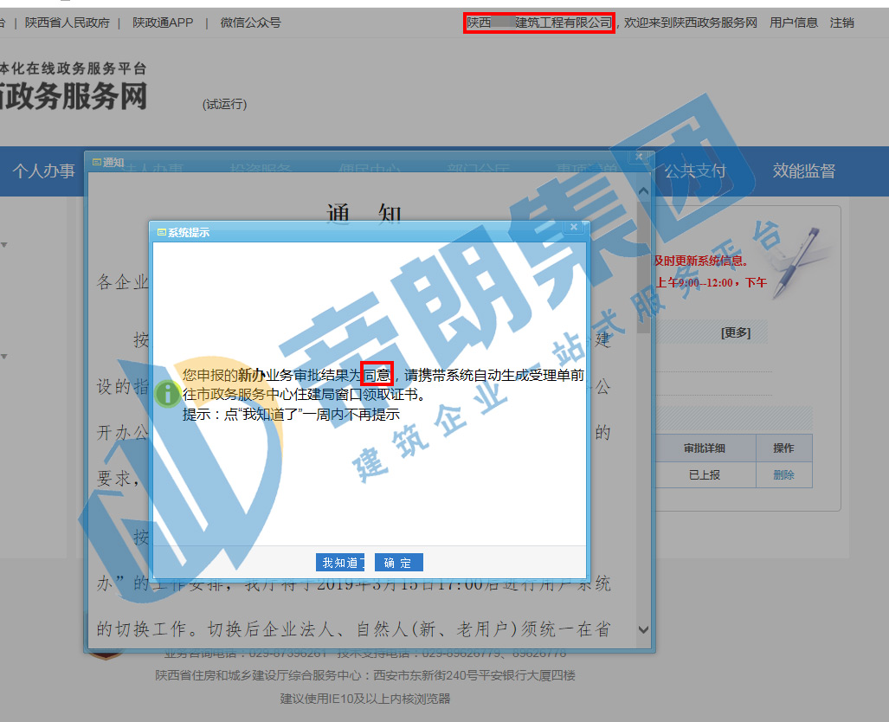This screenshot has height=722, width=889.
Task: Click the 通知 heading in the notice
Action: pos(364,215)
